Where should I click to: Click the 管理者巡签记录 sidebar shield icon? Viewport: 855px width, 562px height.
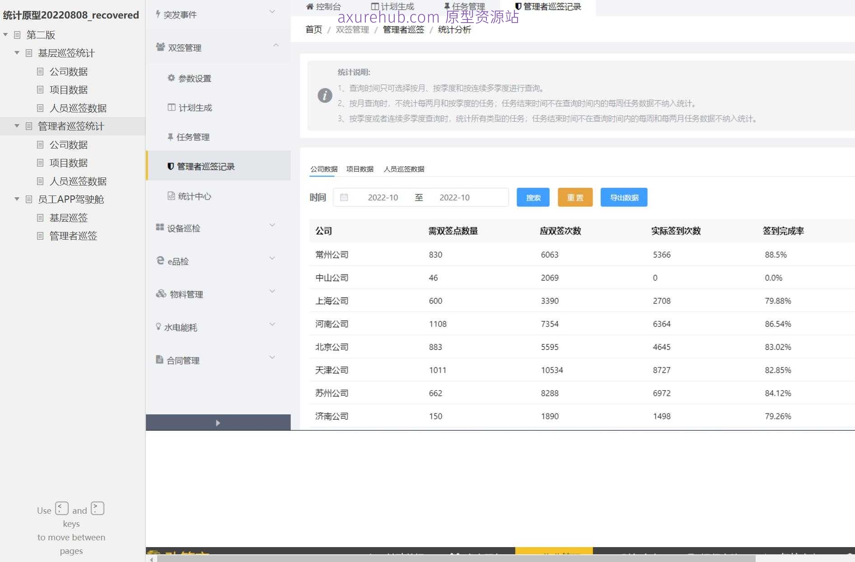pos(171,166)
